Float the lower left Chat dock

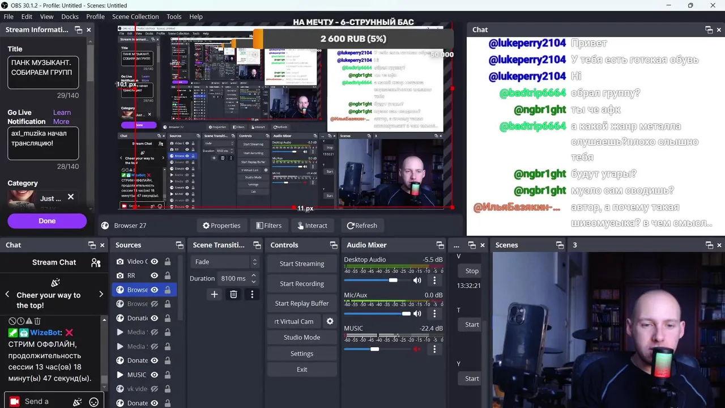pos(92,245)
